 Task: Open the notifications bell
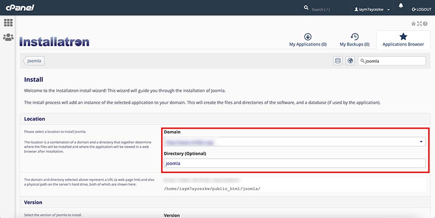pyautogui.click(x=400, y=5)
